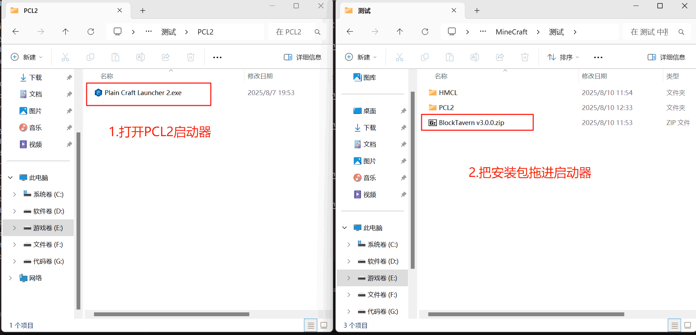Close the 测试 tab in right window
The height and width of the screenshot is (335, 696).
(x=454, y=10)
